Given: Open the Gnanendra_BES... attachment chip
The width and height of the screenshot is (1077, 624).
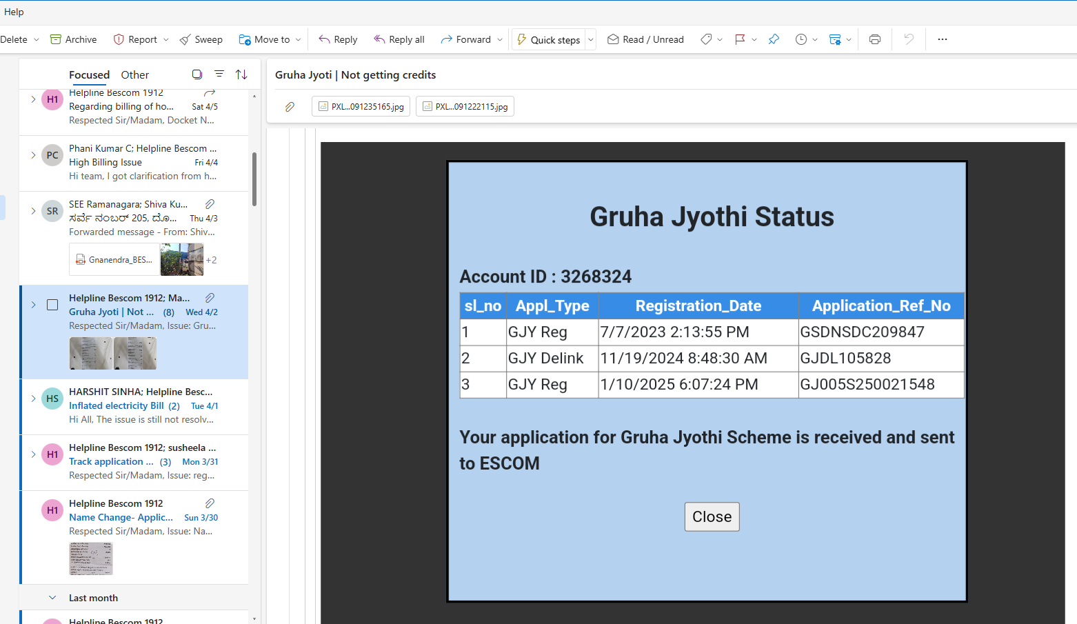Looking at the screenshot, I should click(113, 260).
